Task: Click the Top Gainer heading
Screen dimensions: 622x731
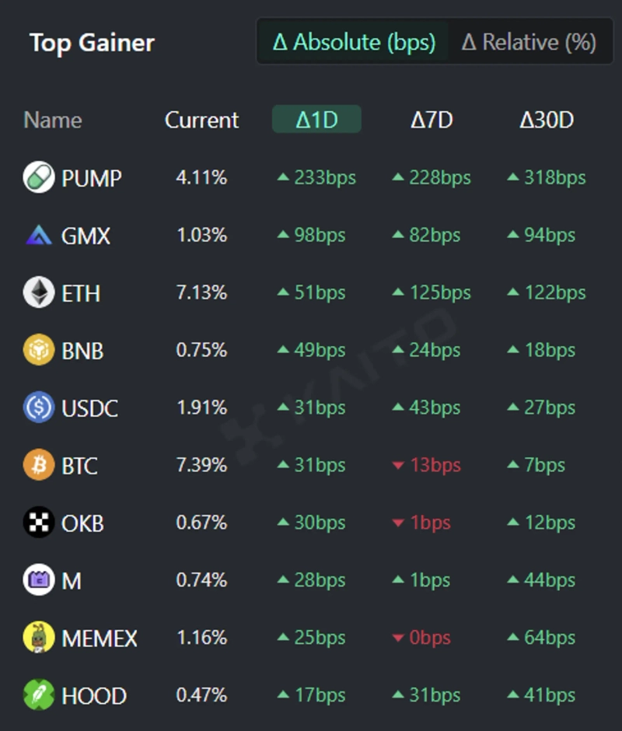Action: [92, 43]
